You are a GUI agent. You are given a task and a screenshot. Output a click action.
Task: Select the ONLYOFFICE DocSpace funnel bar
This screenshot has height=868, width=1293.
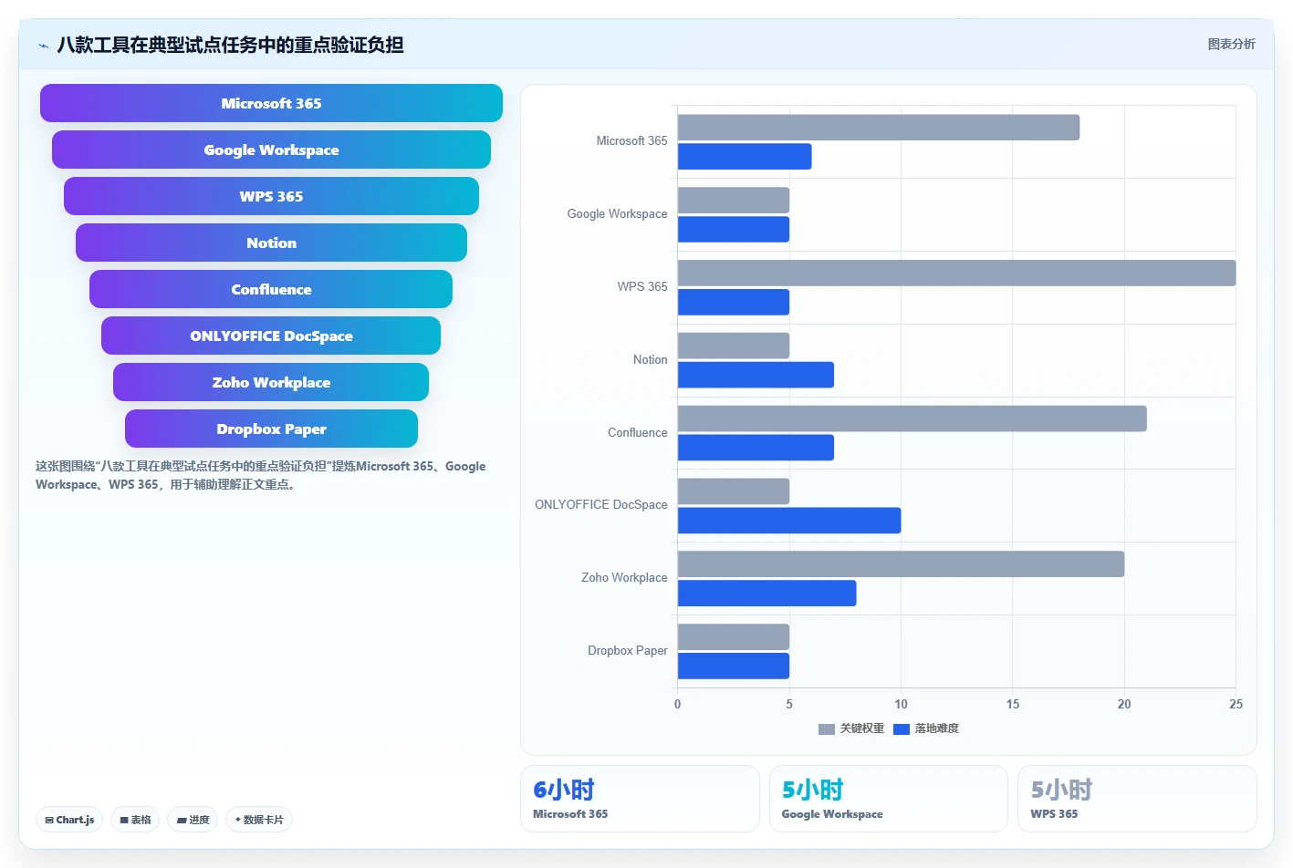(x=271, y=336)
